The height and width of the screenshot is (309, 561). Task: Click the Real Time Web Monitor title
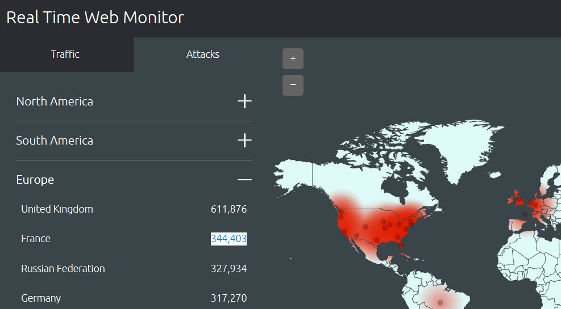pos(95,17)
